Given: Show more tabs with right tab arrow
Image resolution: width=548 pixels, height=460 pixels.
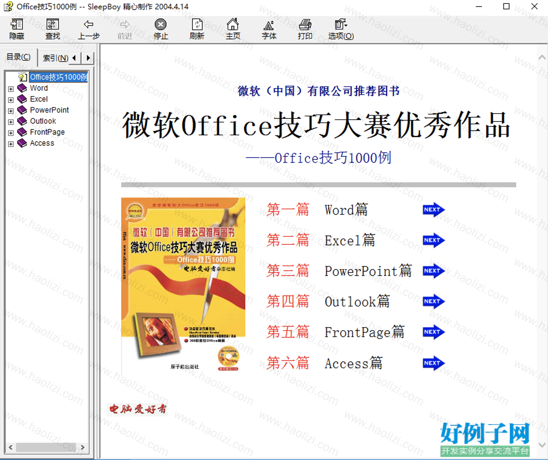Looking at the screenshot, I should point(88,58).
